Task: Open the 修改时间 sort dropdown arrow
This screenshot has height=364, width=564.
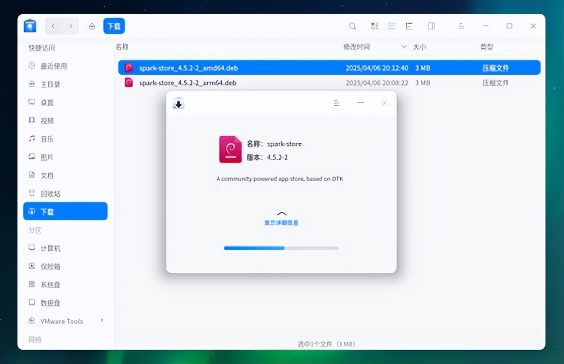Action: tap(404, 46)
